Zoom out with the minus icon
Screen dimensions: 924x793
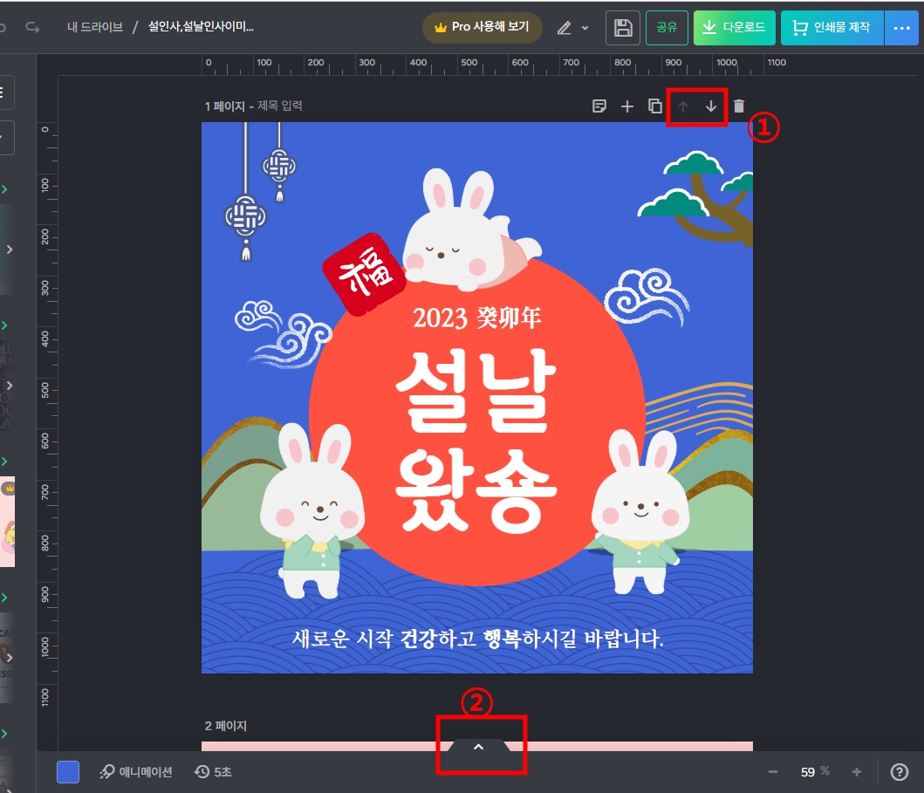[x=772, y=771]
